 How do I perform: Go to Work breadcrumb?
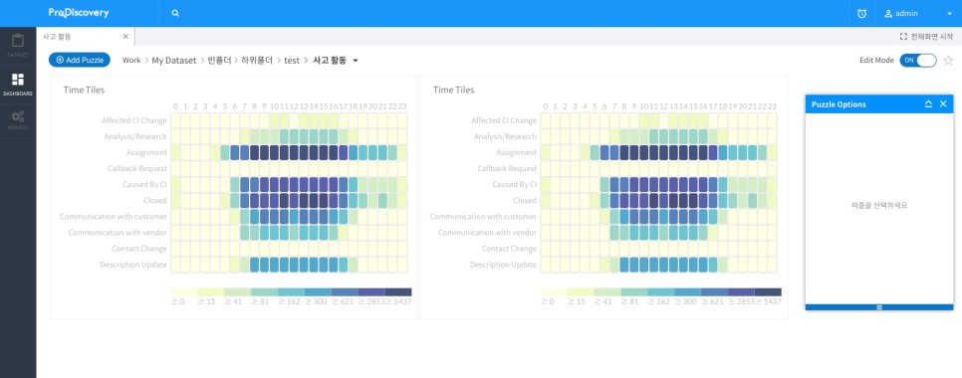(131, 61)
